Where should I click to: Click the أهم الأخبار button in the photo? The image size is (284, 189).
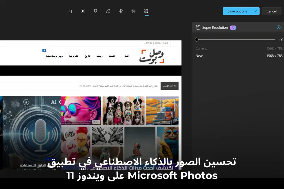tap(169, 86)
